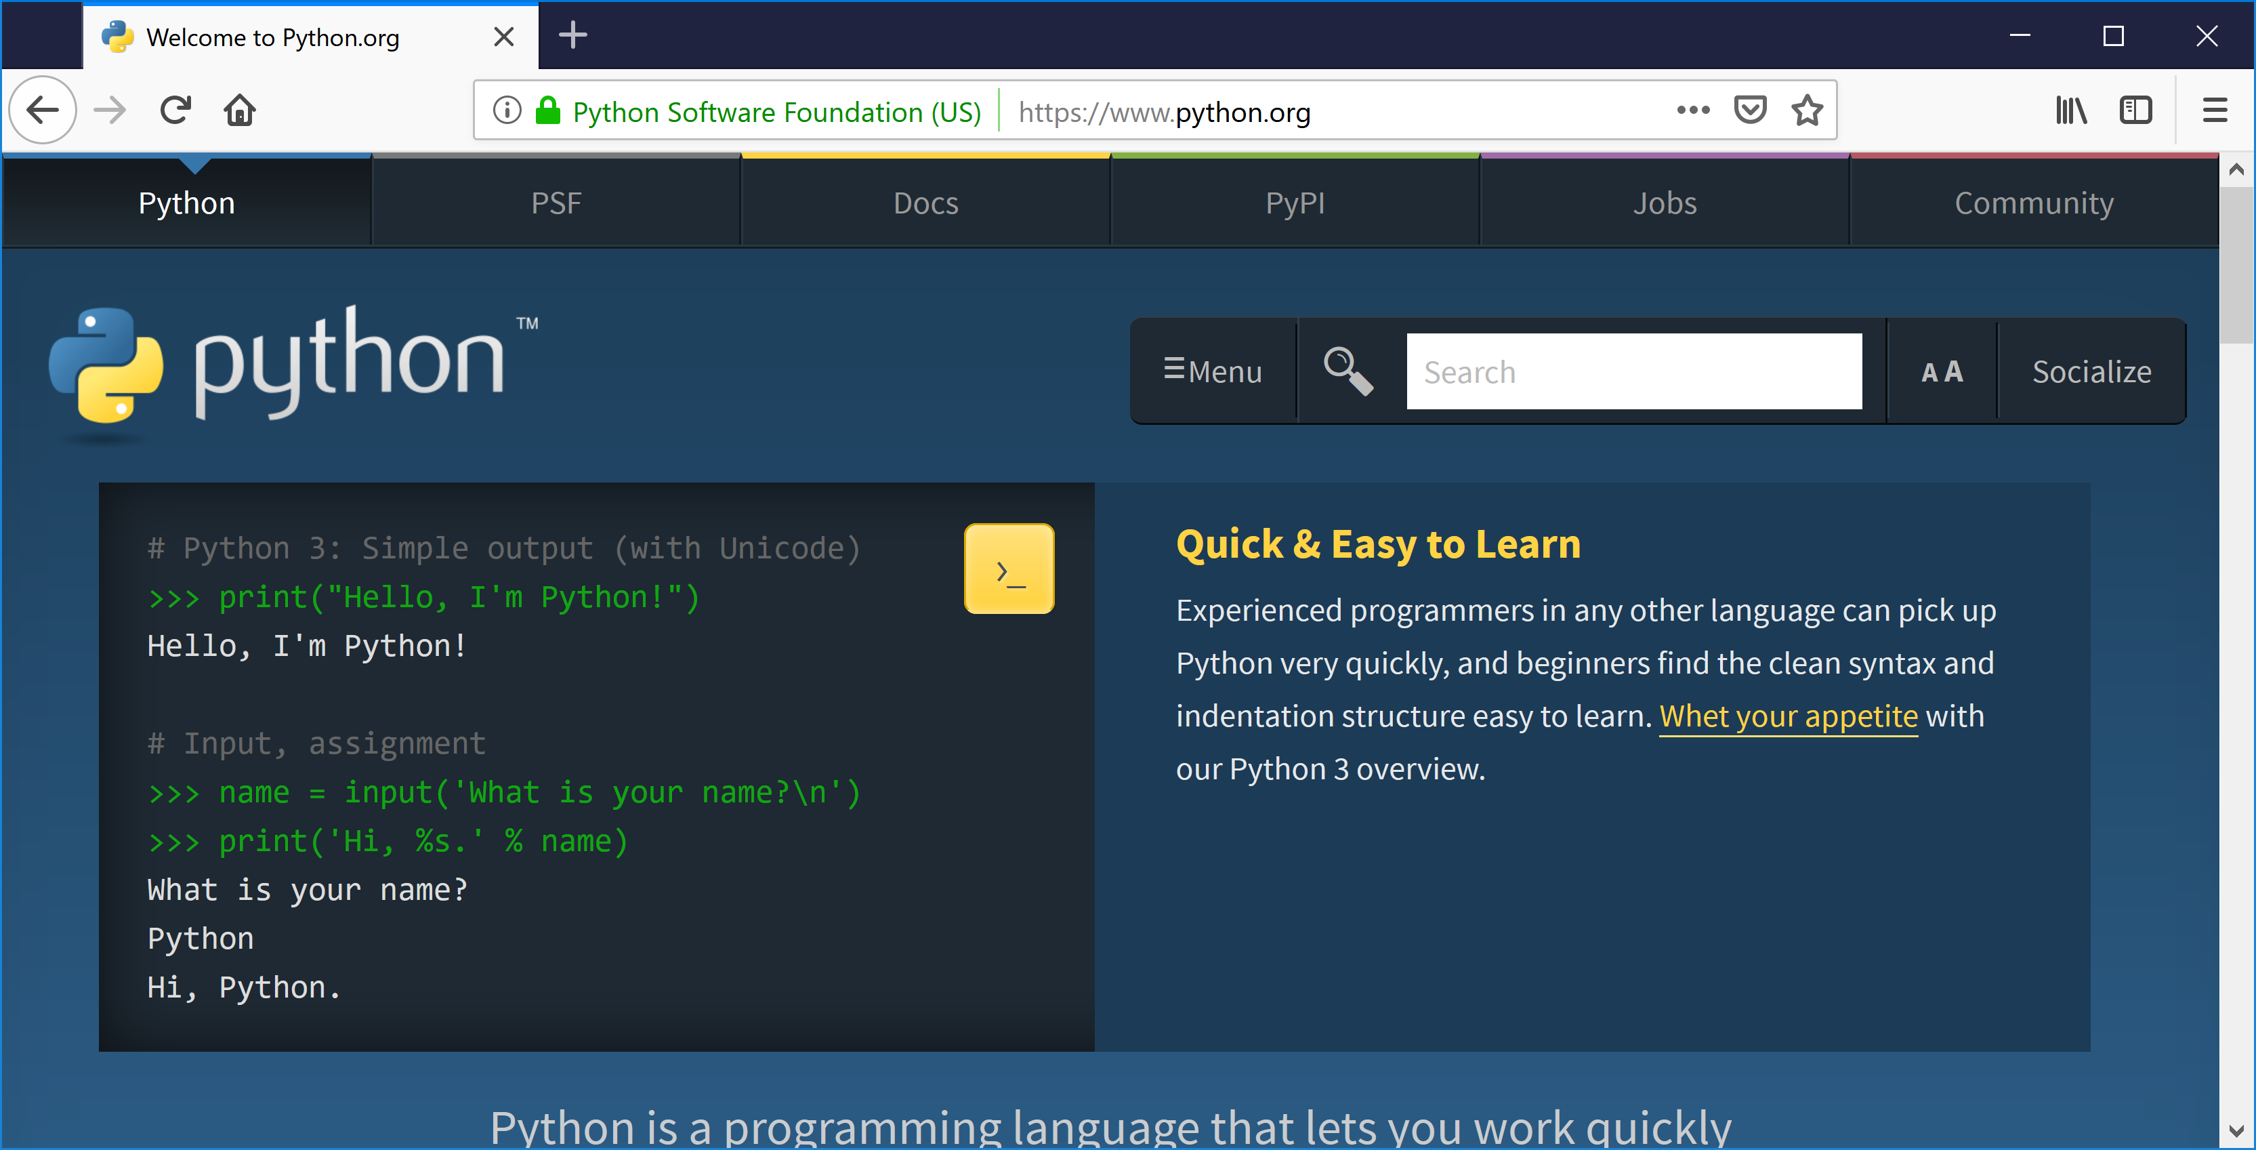Click the scrollbar up arrow

pos(2237,170)
